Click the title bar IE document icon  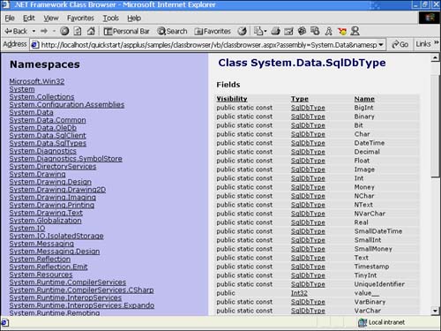tap(5, 4)
